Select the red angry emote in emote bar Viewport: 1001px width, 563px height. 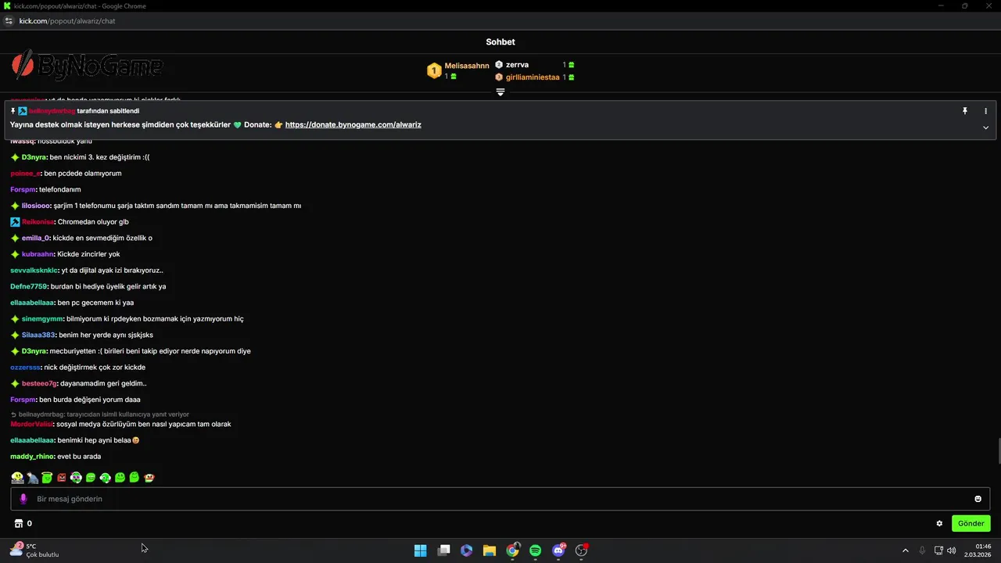click(x=62, y=477)
